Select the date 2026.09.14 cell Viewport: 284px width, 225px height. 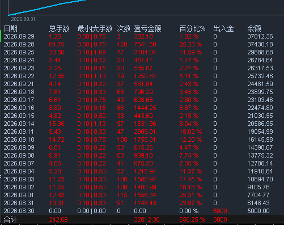[x=19, y=124]
